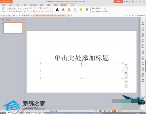The image size is (146, 114).
Task: Toggle left text alignment
Action: tap(31, 11)
